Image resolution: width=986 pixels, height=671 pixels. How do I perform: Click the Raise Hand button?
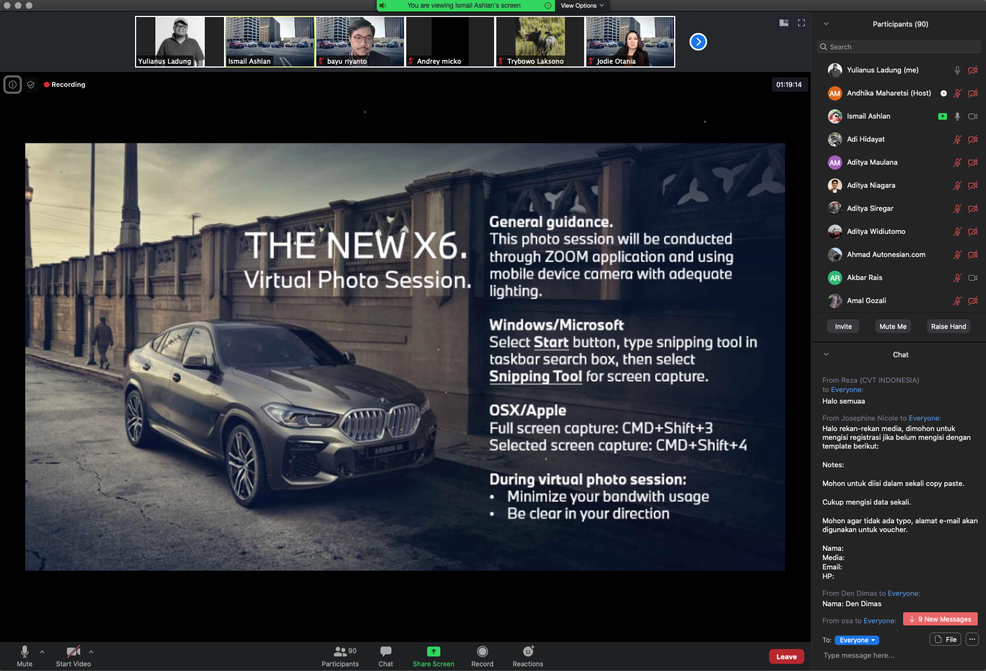(948, 326)
